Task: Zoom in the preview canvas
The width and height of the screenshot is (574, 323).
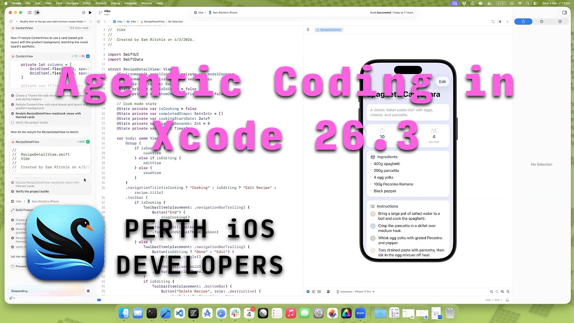Action: 508,292
